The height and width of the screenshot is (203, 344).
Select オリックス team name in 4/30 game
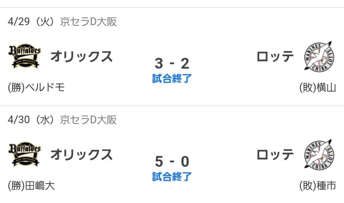[81, 154]
